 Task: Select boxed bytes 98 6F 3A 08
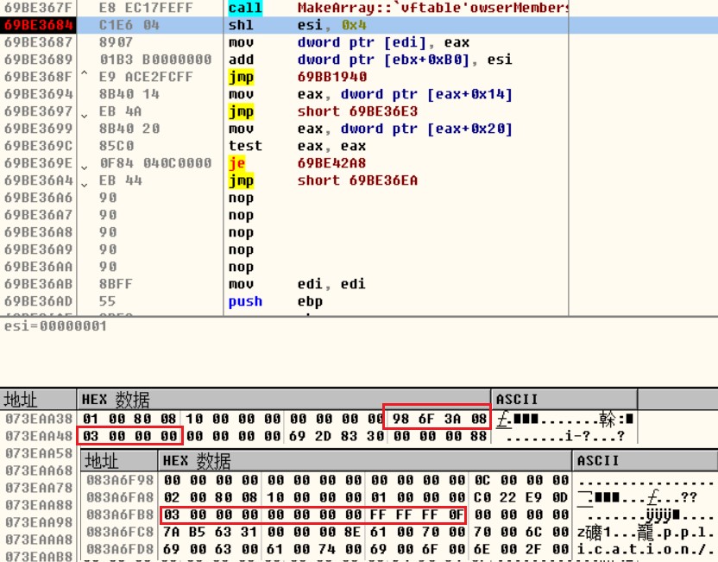click(x=437, y=419)
